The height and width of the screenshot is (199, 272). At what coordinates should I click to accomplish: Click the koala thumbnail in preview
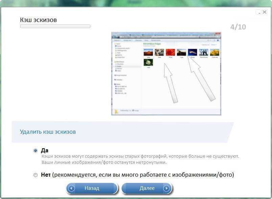pyautogui.click(x=159, y=52)
